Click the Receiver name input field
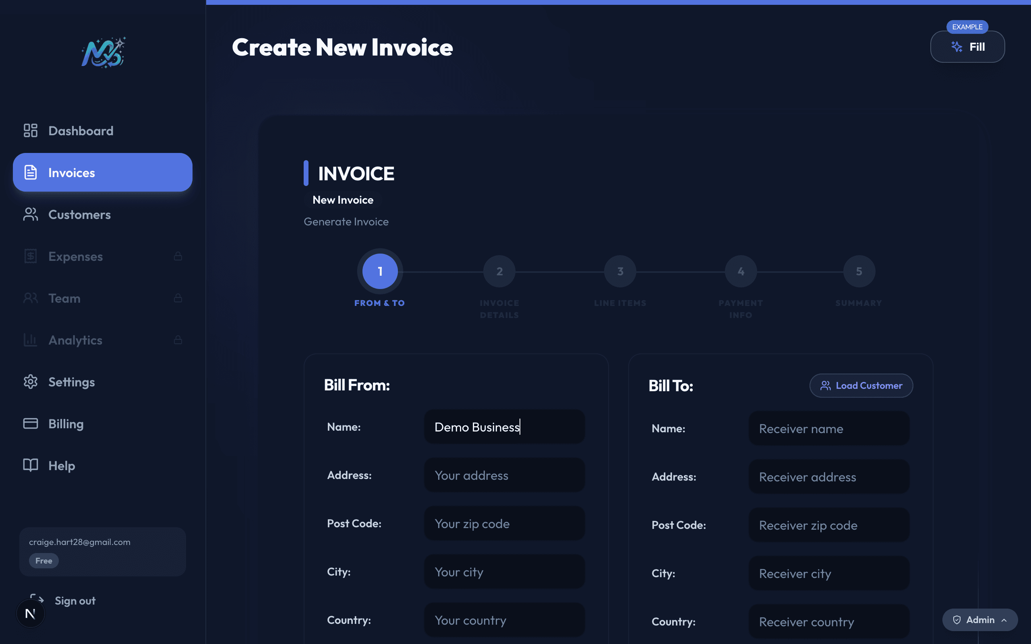The image size is (1031, 644). [828, 429]
